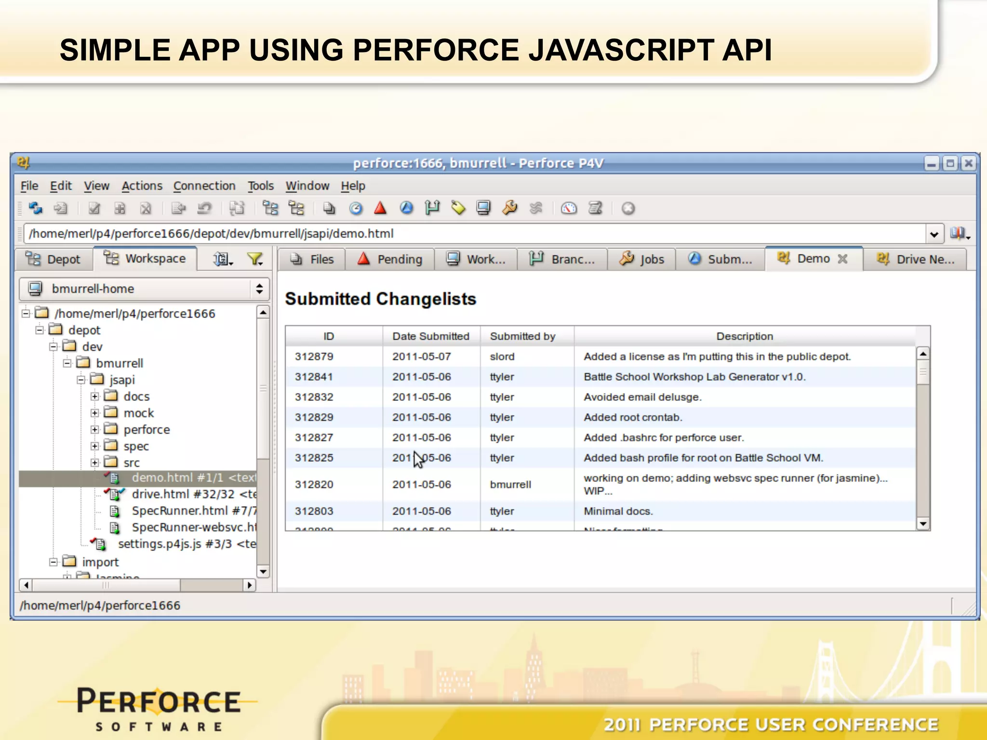
Task: Click the Submit toolbar icon
Action: [179, 208]
